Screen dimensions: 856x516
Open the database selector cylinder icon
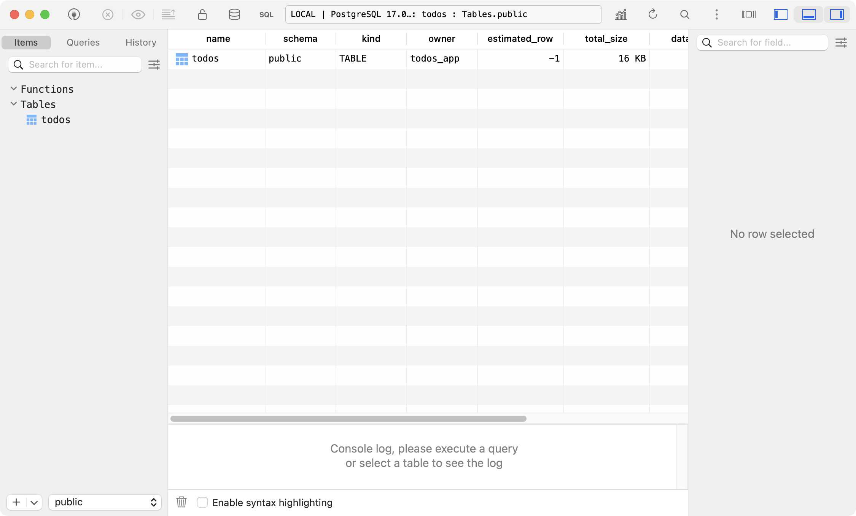(x=234, y=14)
